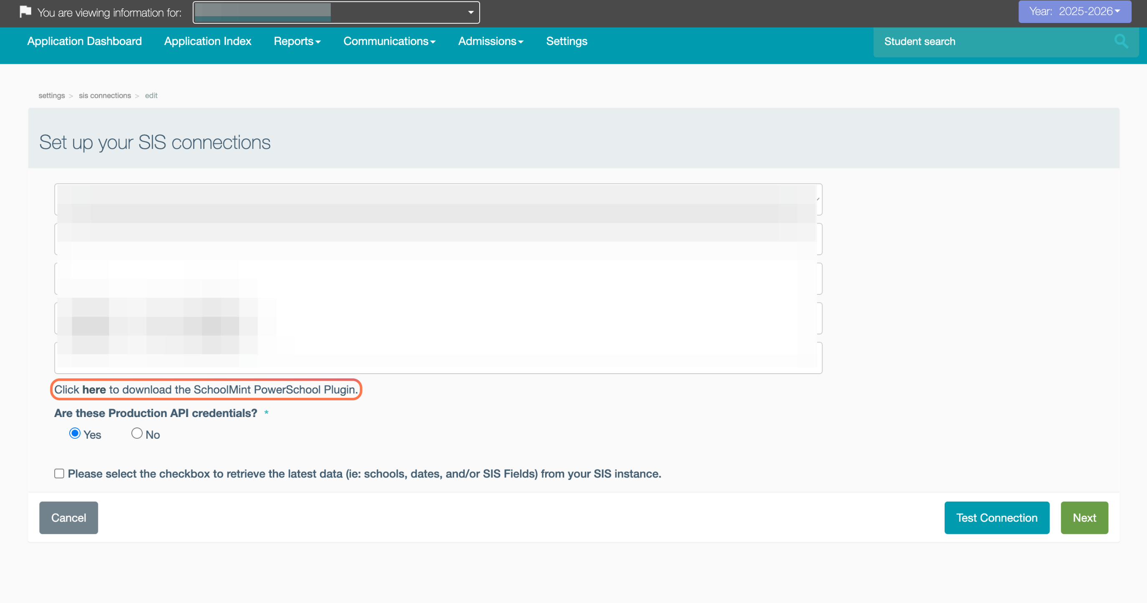The width and height of the screenshot is (1147, 603).
Task: Open Application Index page
Action: (207, 41)
